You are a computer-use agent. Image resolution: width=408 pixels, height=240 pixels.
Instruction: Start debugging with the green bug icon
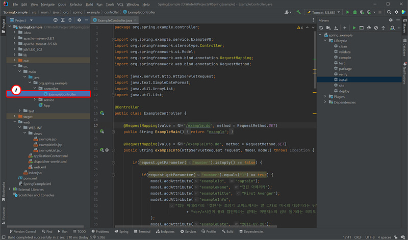click(354, 12)
